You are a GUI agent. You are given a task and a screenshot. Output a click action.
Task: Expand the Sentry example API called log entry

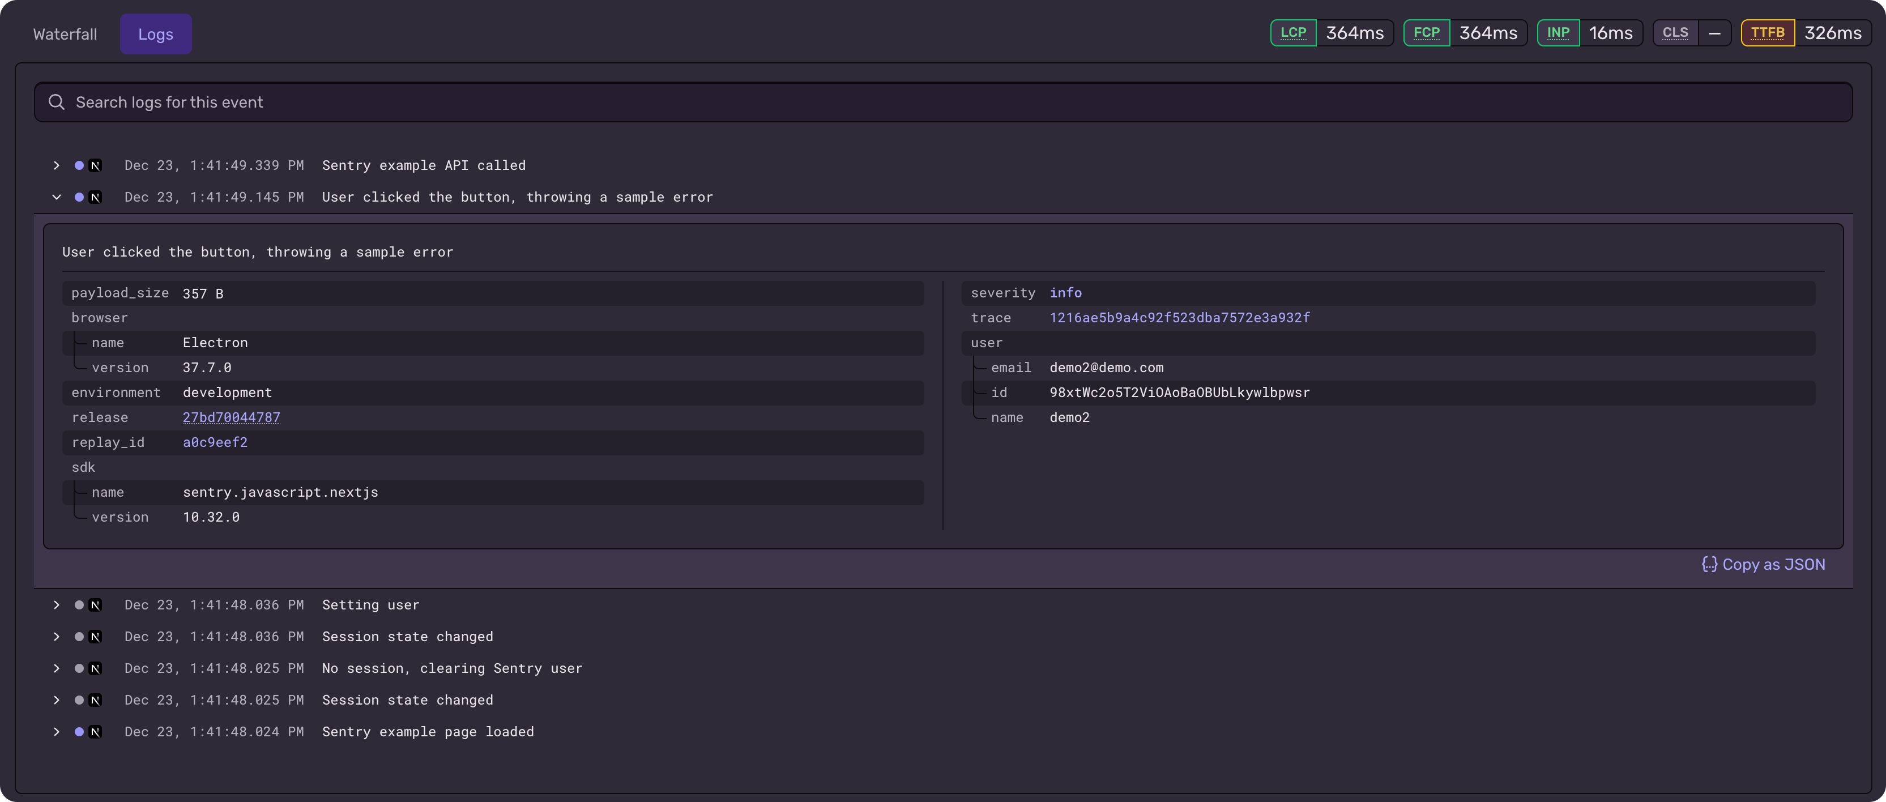click(57, 165)
